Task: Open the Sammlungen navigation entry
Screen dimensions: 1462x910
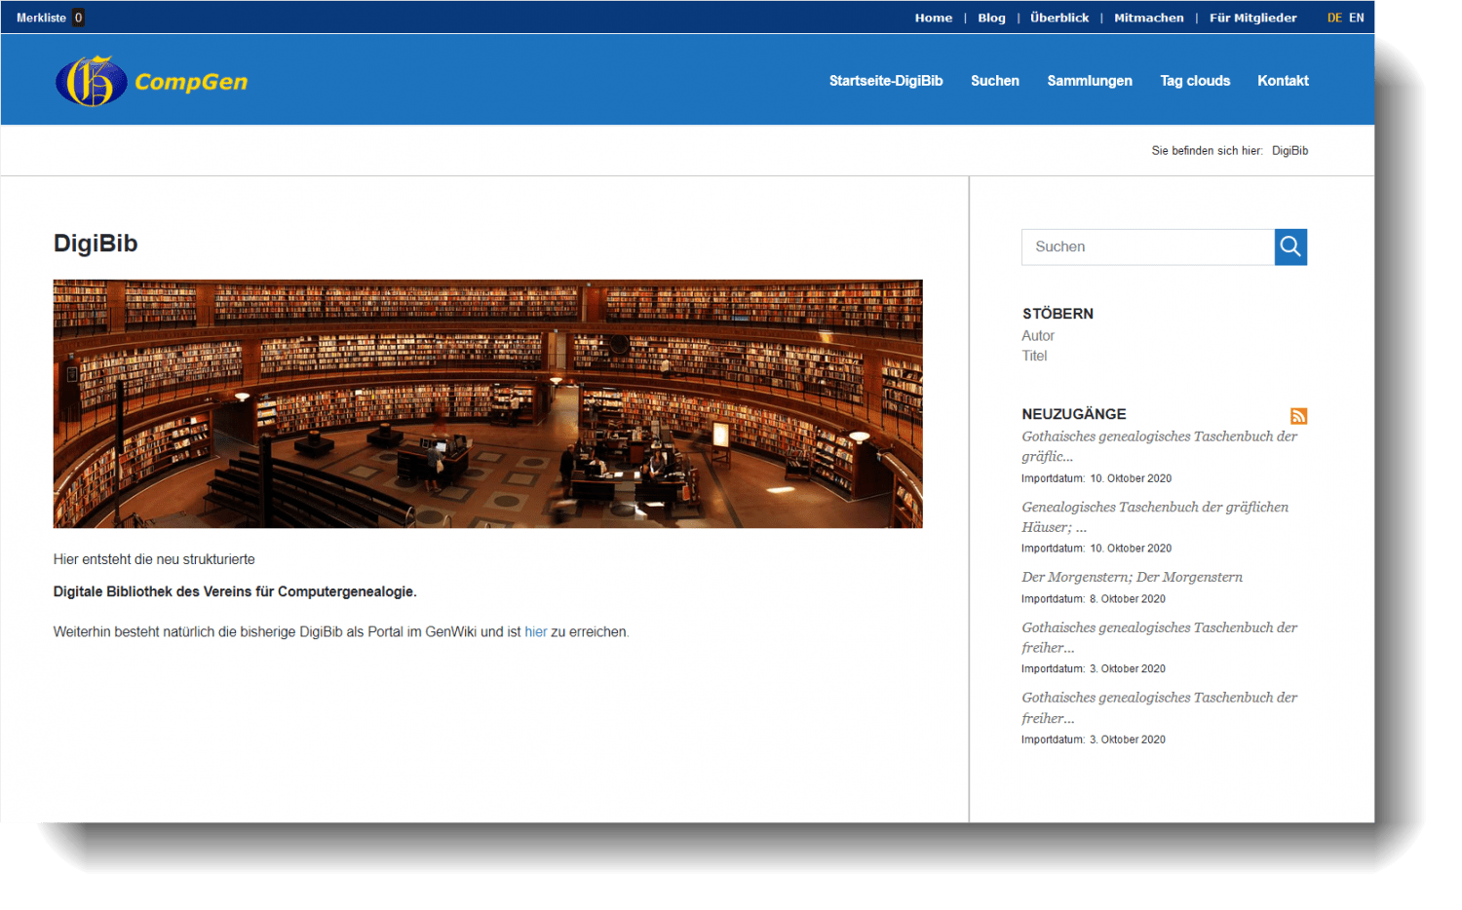Action: coord(1090,81)
